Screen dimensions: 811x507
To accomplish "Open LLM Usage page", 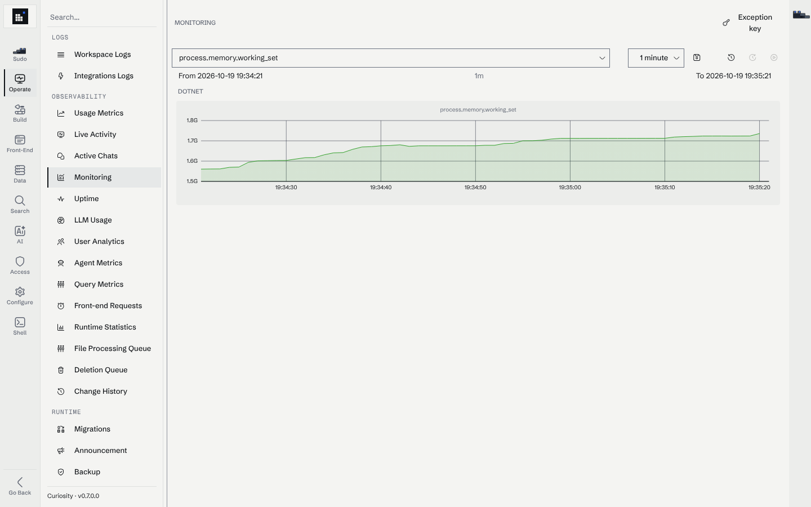I will point(104,220).
